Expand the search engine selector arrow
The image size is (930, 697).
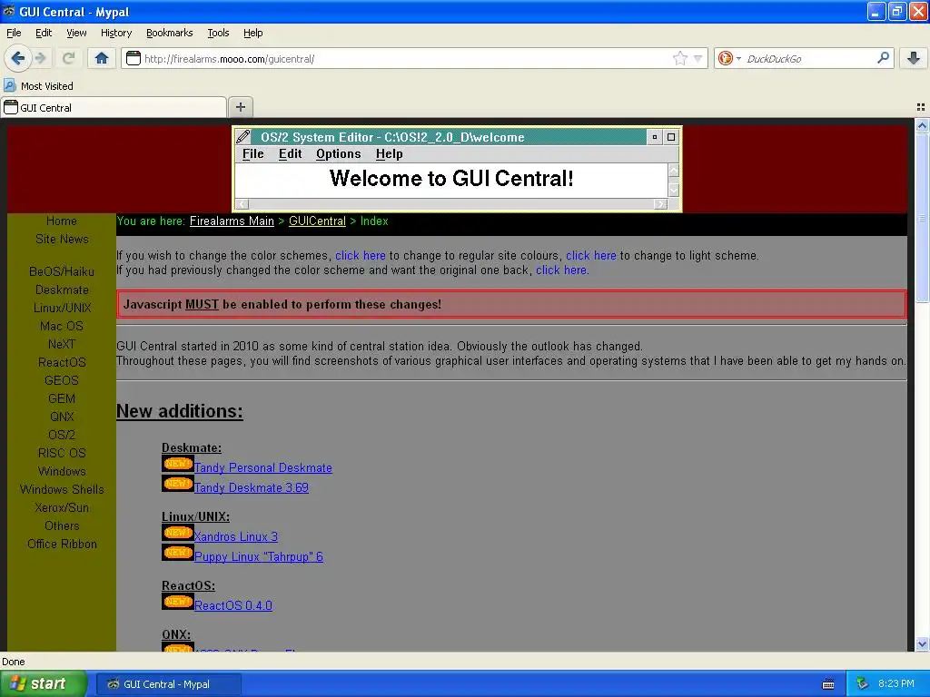coord(738,58)
